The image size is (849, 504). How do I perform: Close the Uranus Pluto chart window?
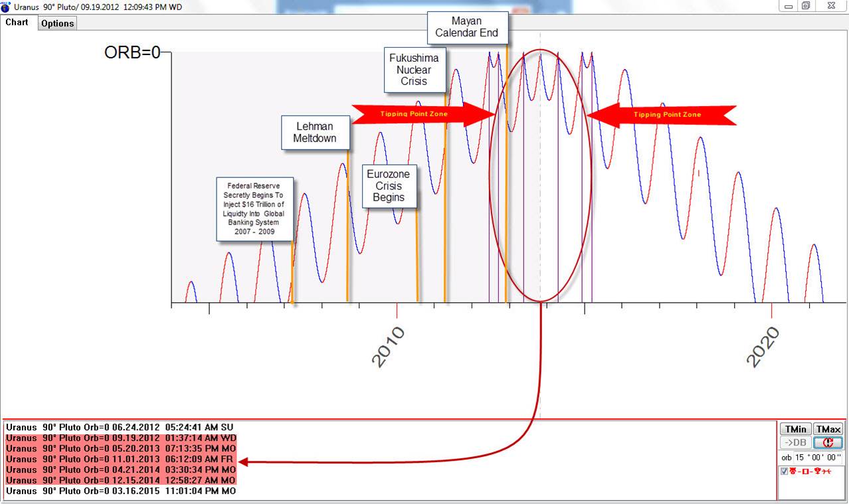830,6
